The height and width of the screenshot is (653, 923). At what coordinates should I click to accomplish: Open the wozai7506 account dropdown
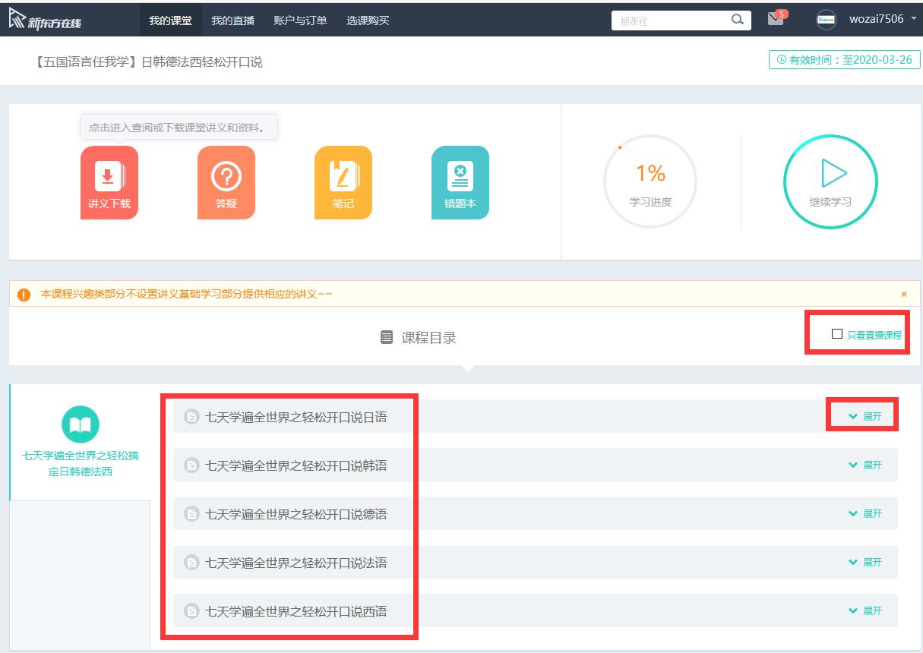[883, 19]
